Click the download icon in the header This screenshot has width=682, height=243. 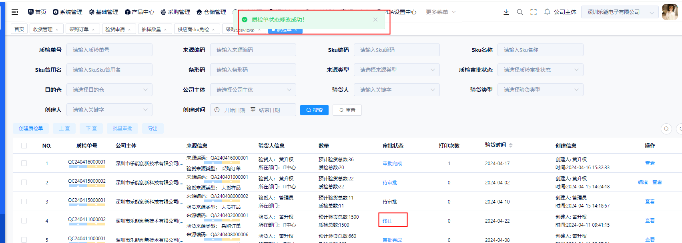pyautogui.click(x=506, y=12)
